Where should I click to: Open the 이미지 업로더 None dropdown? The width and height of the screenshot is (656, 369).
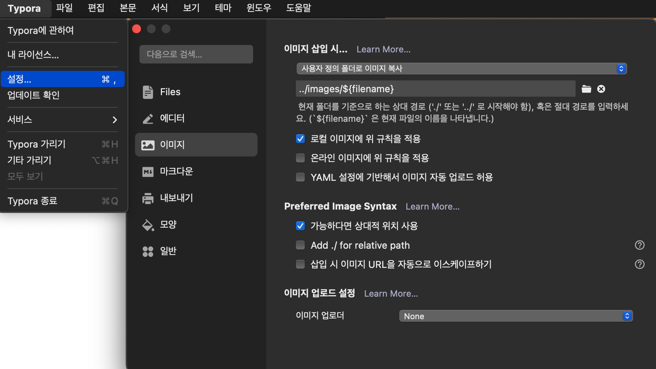click(x=516, y=316)
